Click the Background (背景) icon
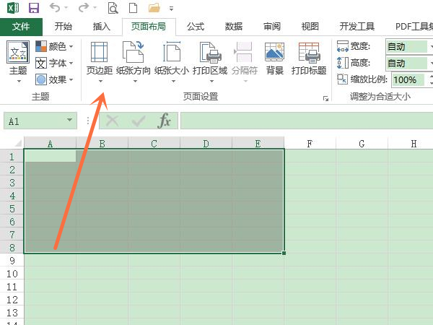Viewport: 433px width, 325px height. click(274, 58)
